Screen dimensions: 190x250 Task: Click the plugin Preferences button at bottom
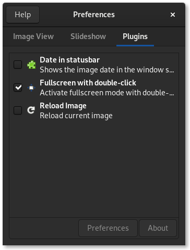tap(108, 228)
